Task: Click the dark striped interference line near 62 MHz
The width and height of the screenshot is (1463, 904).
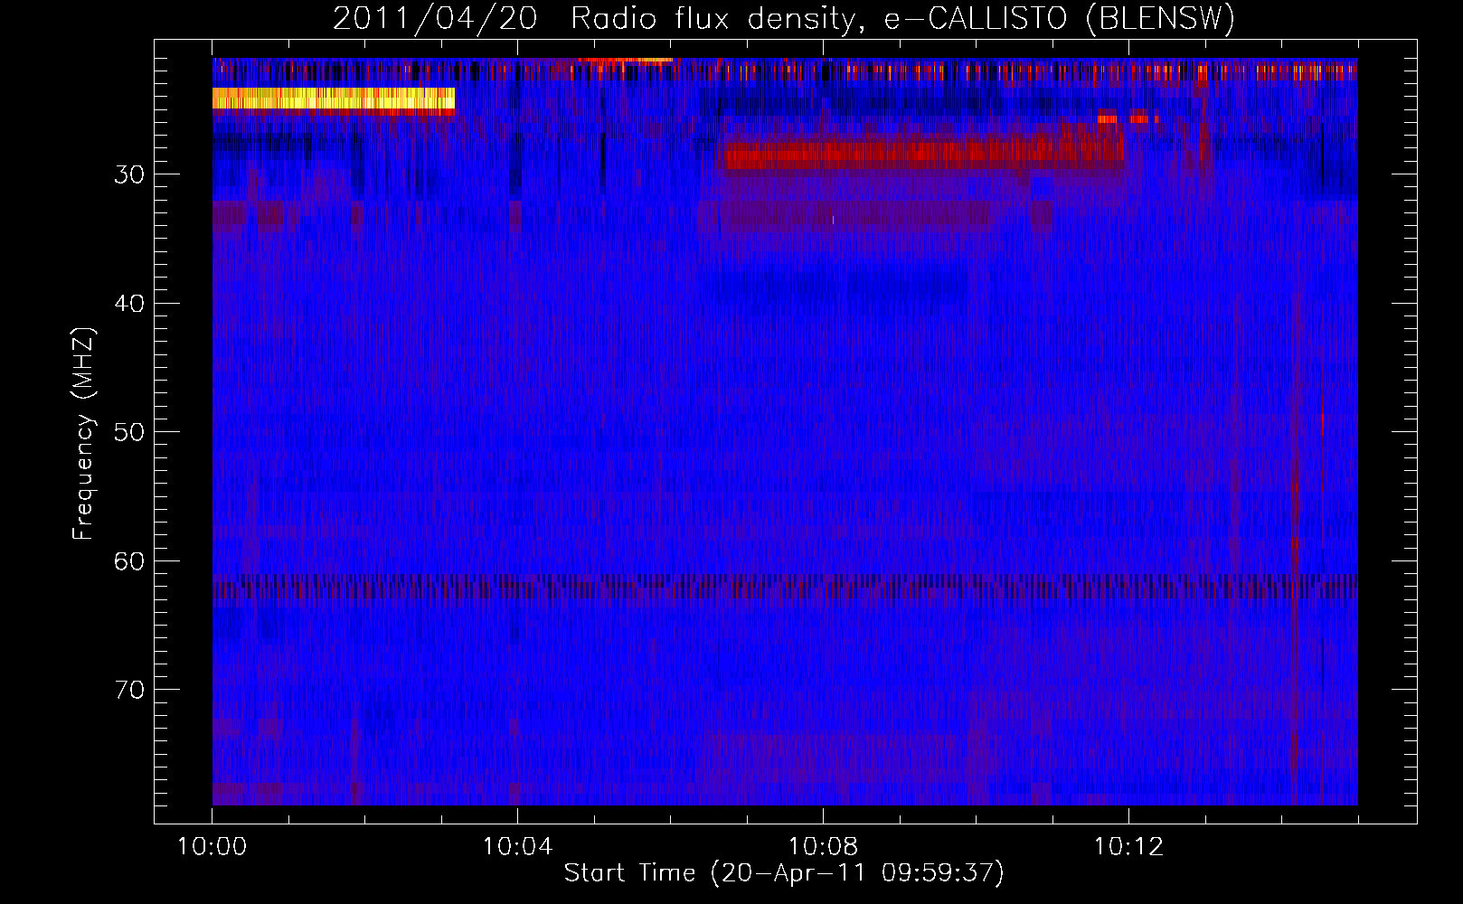Action: click(x=785, y=586)
